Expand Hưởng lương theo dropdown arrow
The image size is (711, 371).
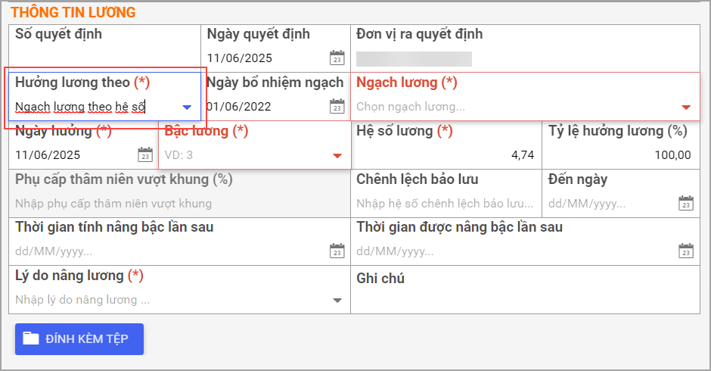click(187, 108)
